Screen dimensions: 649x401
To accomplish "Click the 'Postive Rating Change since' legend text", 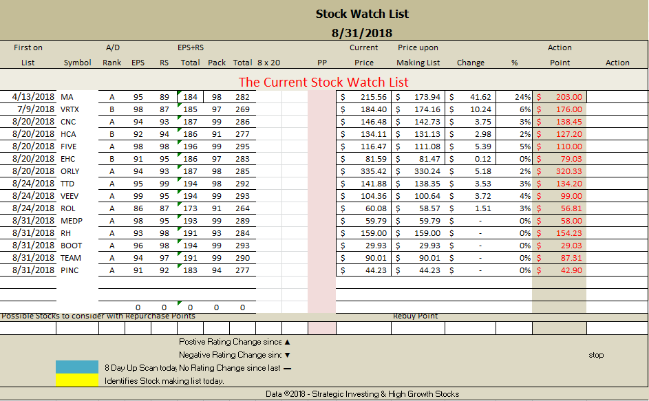I will (230, 342).
